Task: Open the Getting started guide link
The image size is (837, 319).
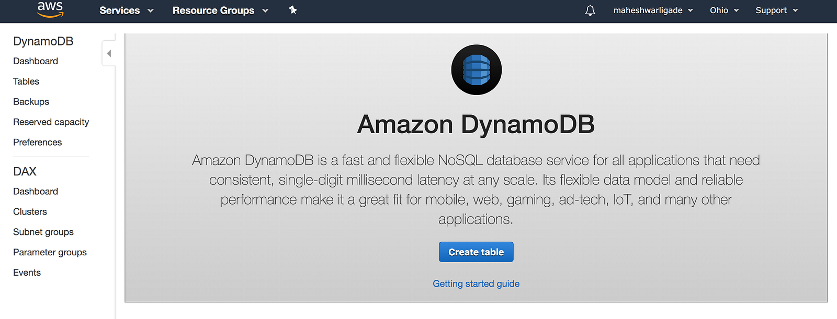Action: 476,283
